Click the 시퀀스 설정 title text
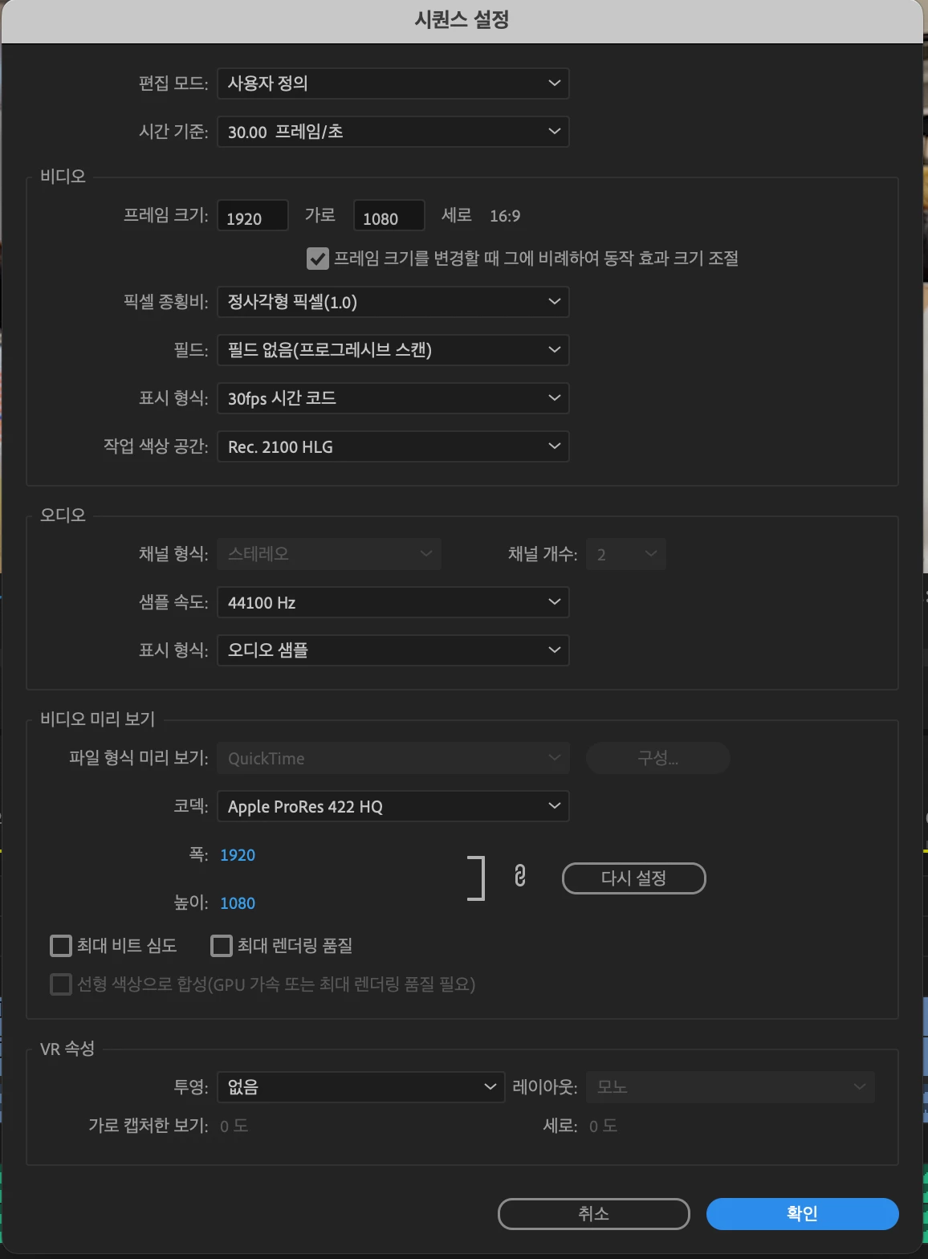Viewport: 928px width, 1259px height. click(462, 19)
